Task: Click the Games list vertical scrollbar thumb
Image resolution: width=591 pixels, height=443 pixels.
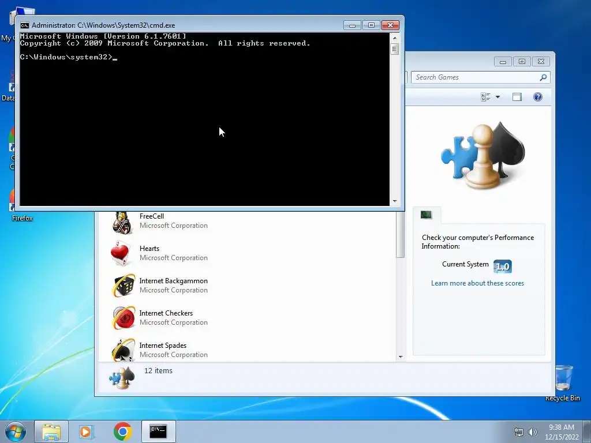Action: 401,235
